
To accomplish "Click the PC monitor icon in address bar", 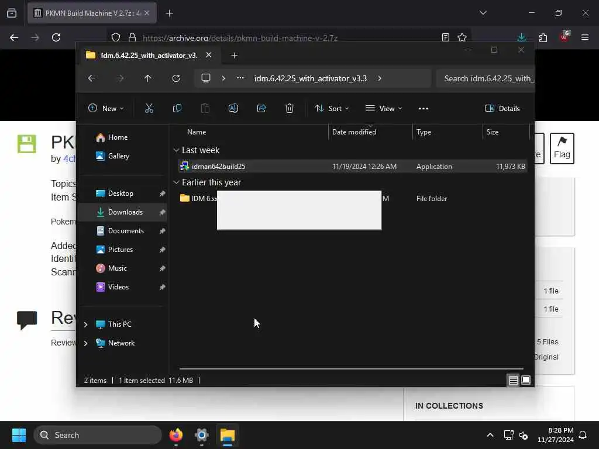I will tap(206, 78).
